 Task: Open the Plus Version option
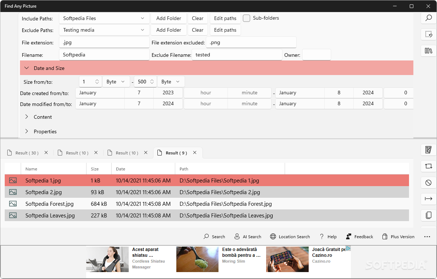(x=398, y=237)
